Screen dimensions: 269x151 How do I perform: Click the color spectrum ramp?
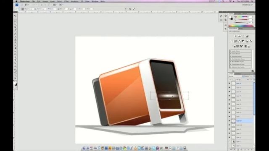click(x=241, y=26)
